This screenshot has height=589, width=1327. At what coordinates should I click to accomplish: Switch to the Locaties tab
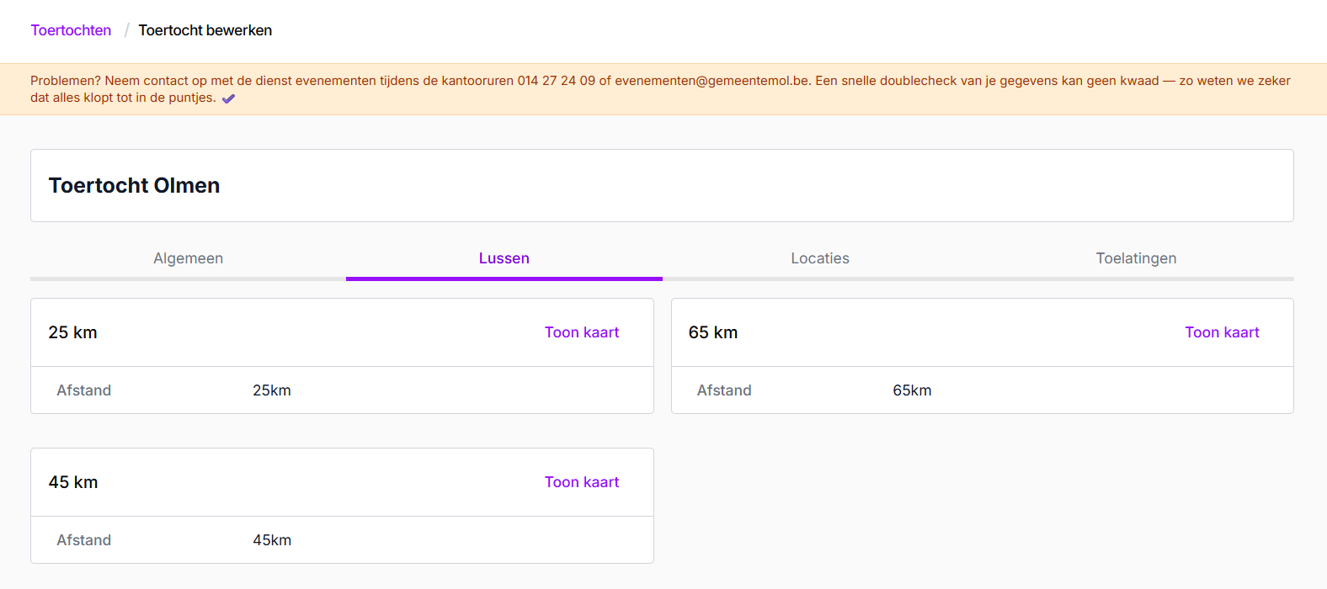pyautogui.click(x=819, y=258)
